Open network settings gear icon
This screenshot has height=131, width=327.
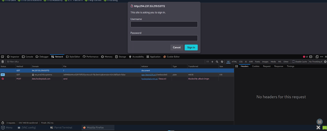coord(325,62)
